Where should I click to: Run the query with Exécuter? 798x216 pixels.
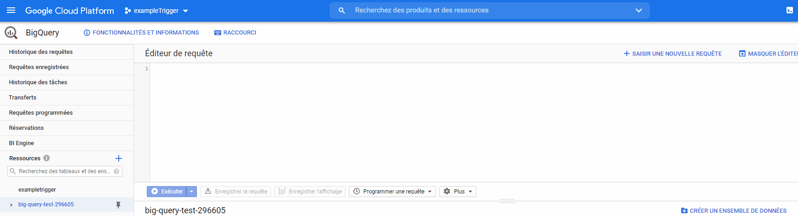(167, 192)
